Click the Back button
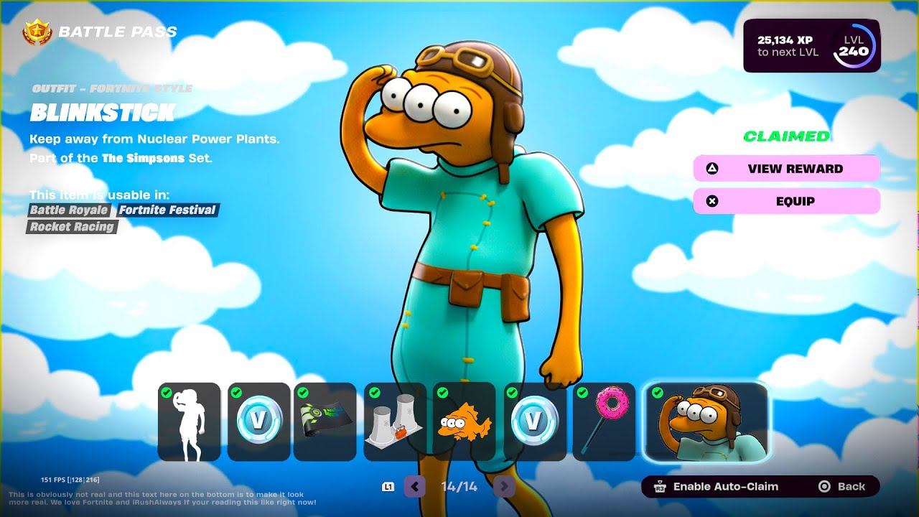The height and width of the screenshot is (517, 919). (x=843, y=487)
